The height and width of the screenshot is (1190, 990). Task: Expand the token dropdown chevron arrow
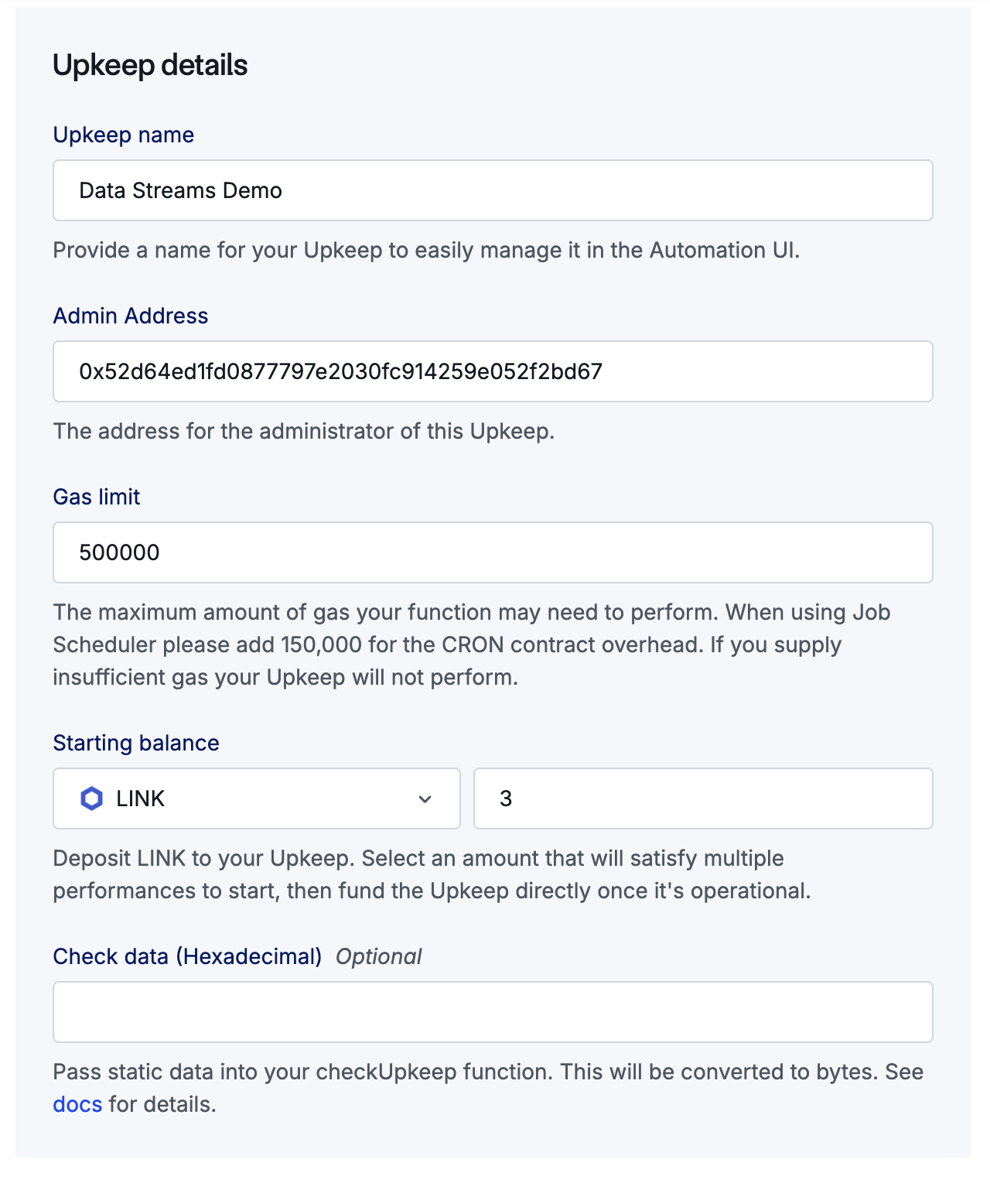point(425,799)
